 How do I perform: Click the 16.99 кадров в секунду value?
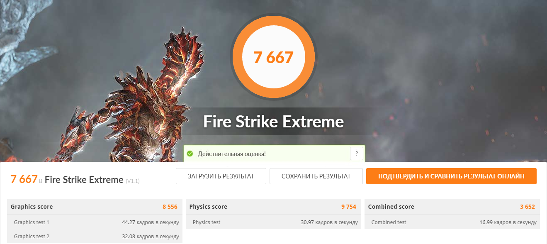(x=508, y=222)
